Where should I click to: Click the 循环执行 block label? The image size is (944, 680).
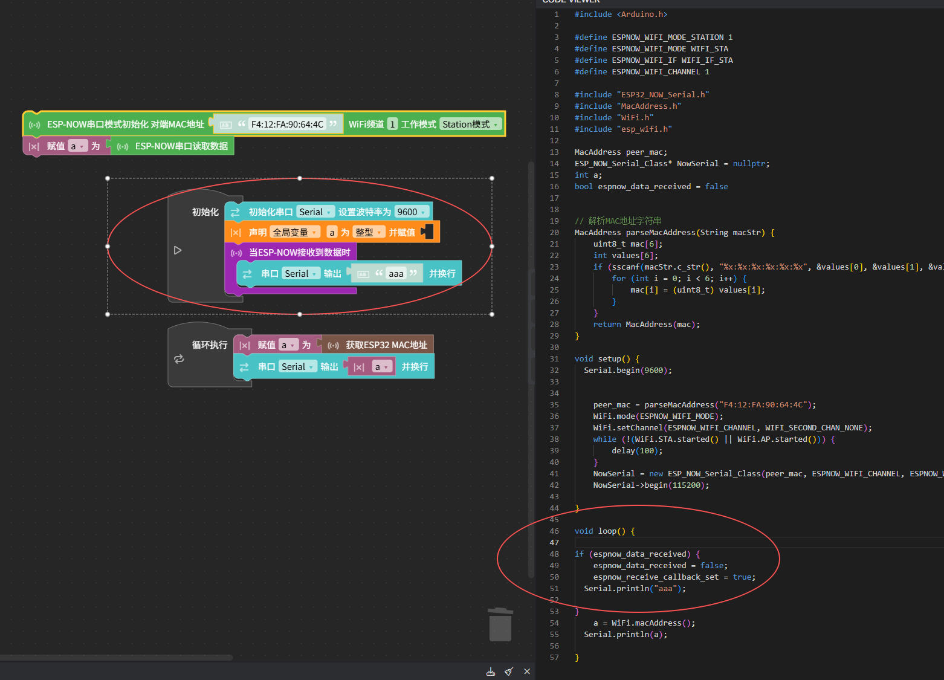click(x=210, y=345)
